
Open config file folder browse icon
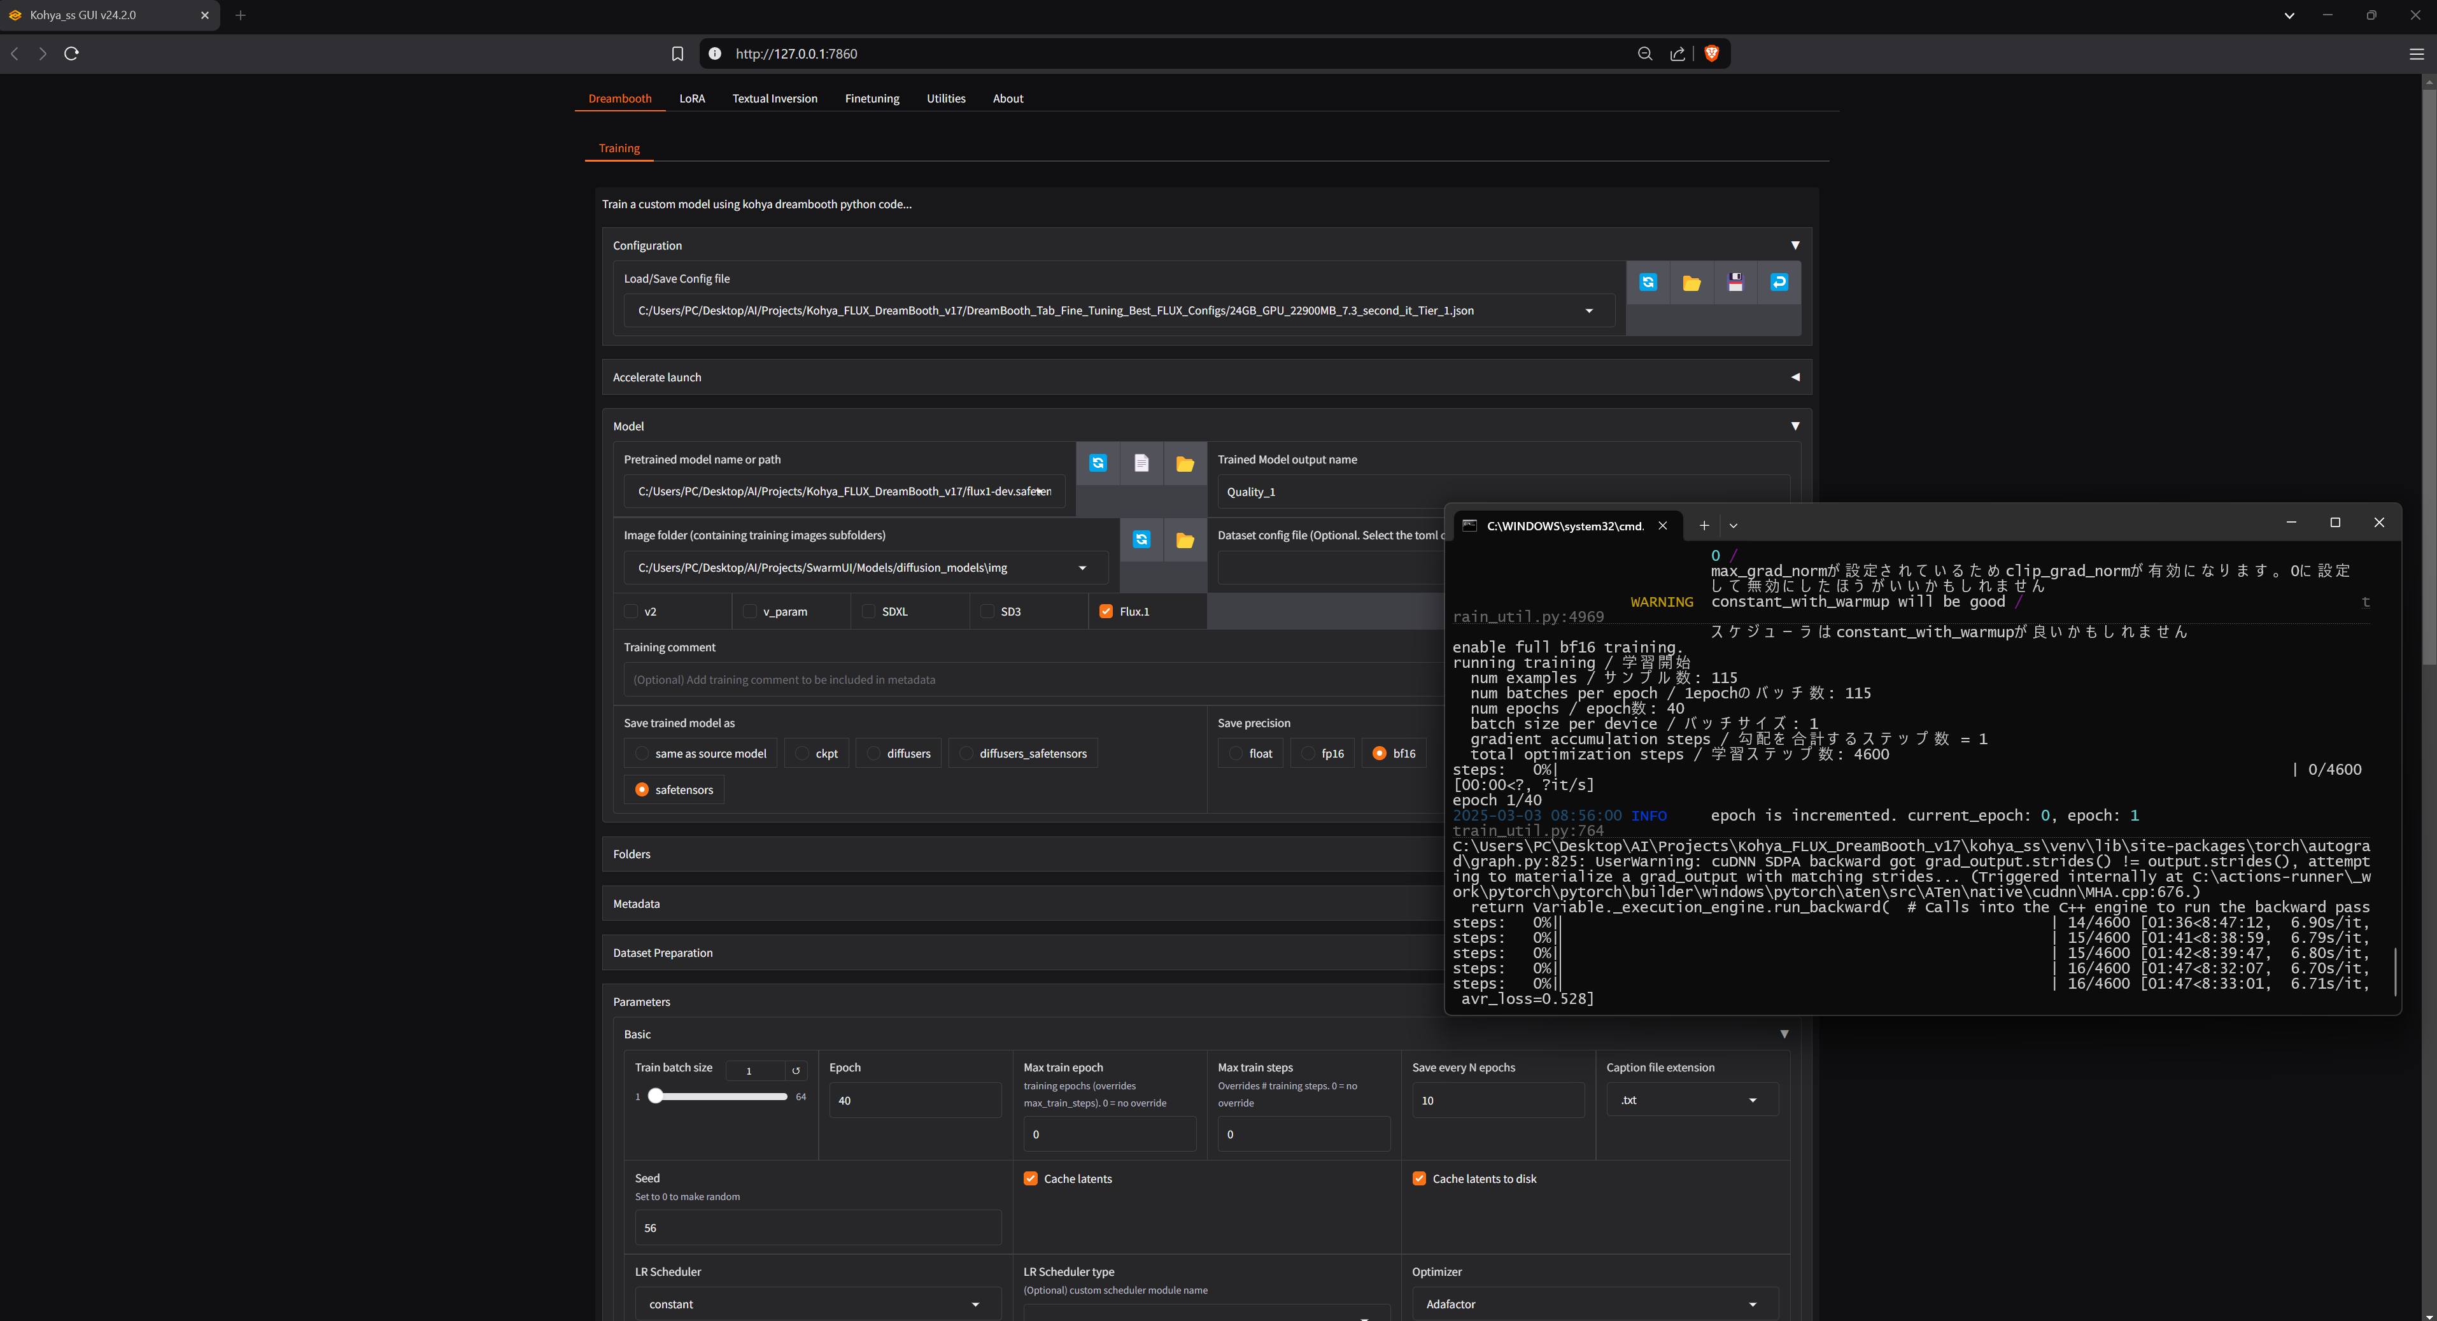point(1692,282)
